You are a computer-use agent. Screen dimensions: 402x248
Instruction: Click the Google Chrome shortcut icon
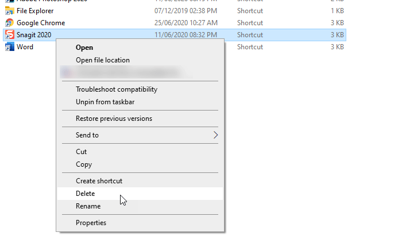[9, 23]
